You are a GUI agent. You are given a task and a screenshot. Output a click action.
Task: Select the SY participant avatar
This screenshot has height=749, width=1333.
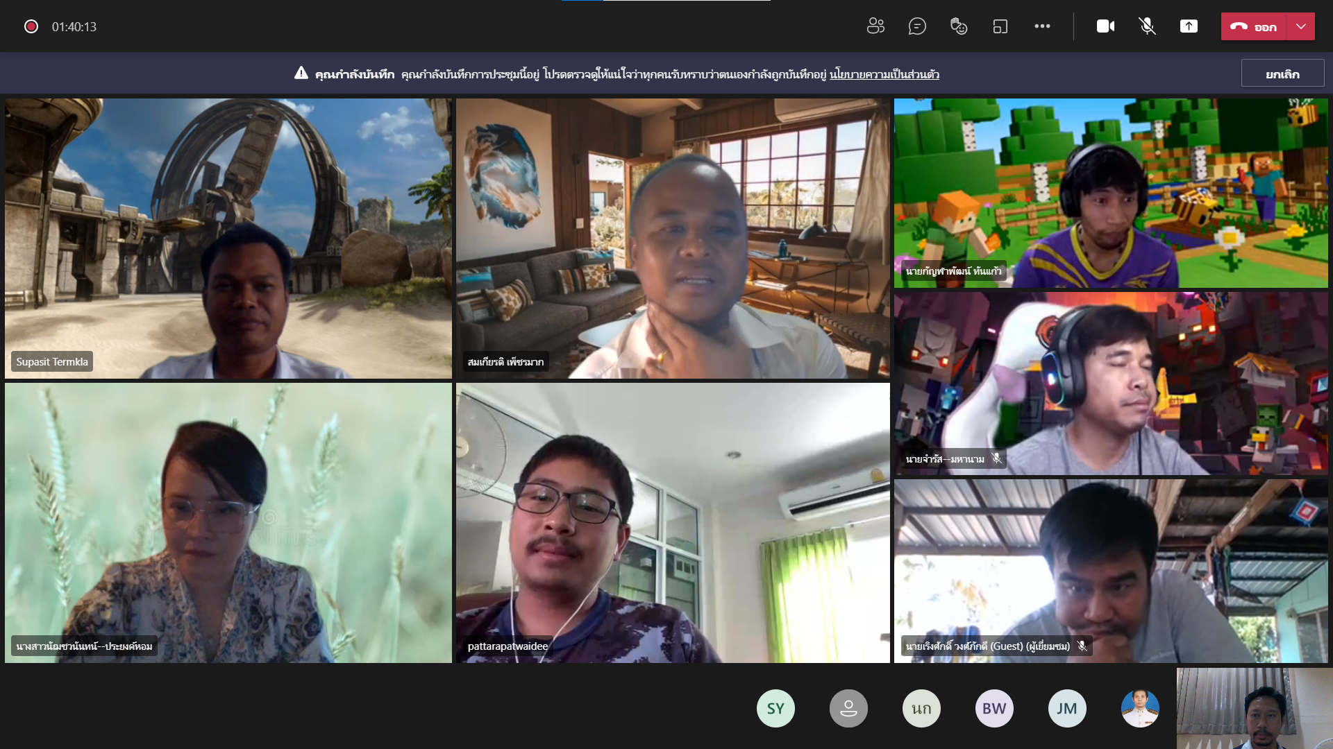point(776,708)
